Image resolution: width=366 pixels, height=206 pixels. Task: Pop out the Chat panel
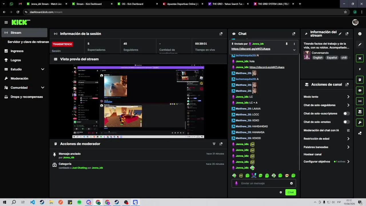[x=293, y=34]
